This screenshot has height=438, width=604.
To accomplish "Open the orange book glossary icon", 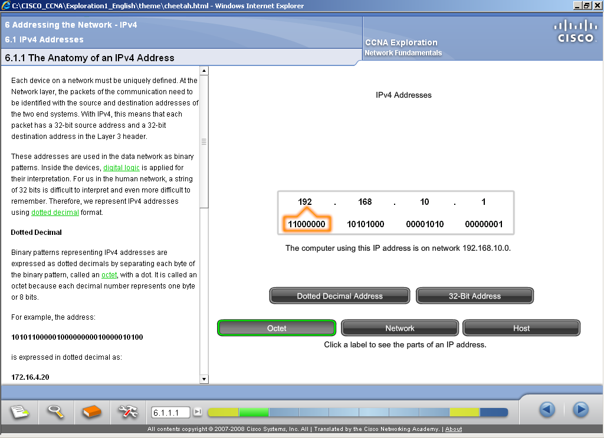I will pos(91,412).
